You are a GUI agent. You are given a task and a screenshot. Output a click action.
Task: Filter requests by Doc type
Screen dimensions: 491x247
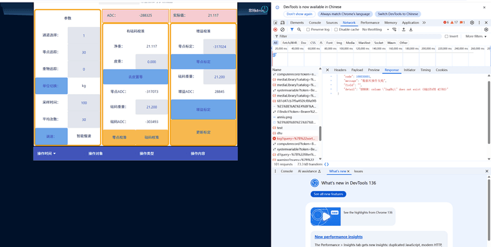coord(304,43)
